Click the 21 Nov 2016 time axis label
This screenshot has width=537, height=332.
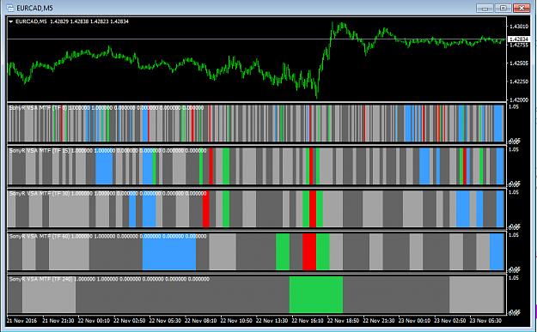21,321
